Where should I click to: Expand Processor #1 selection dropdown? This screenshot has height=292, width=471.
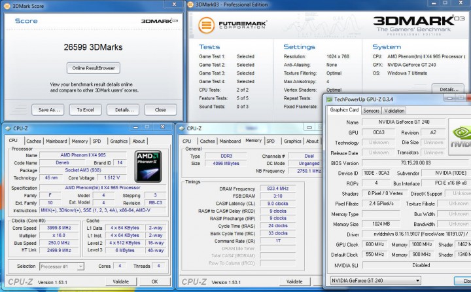click(62, 266)
